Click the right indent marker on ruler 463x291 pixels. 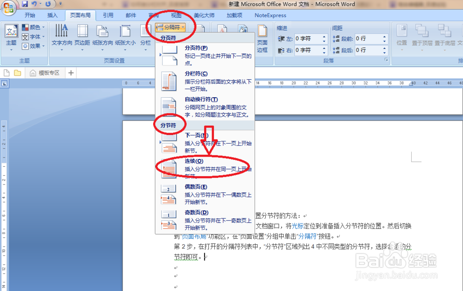[x=411, y=84]
